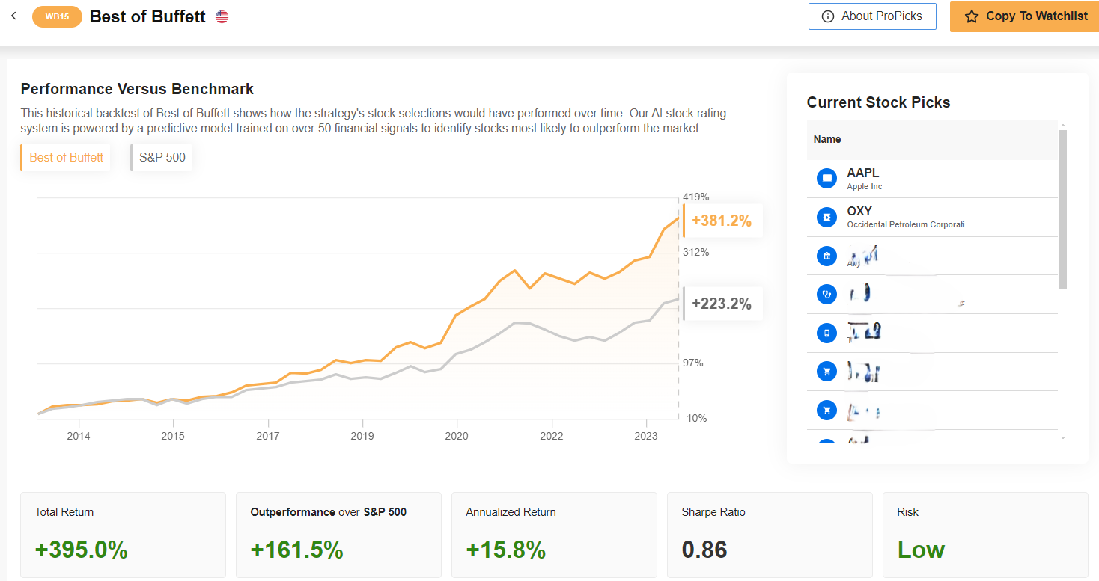
Task: Select the AAPL stock row
Action: 932,179
